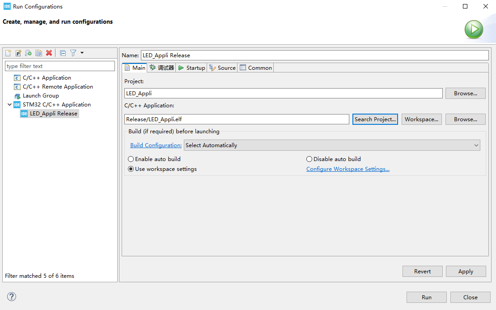496x310 pixels.
Task: Select Launch Group entry
Action: point(41,96)
